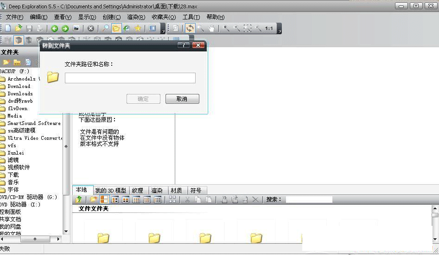Click the new folder icon in folder panel

click(6, 62)
